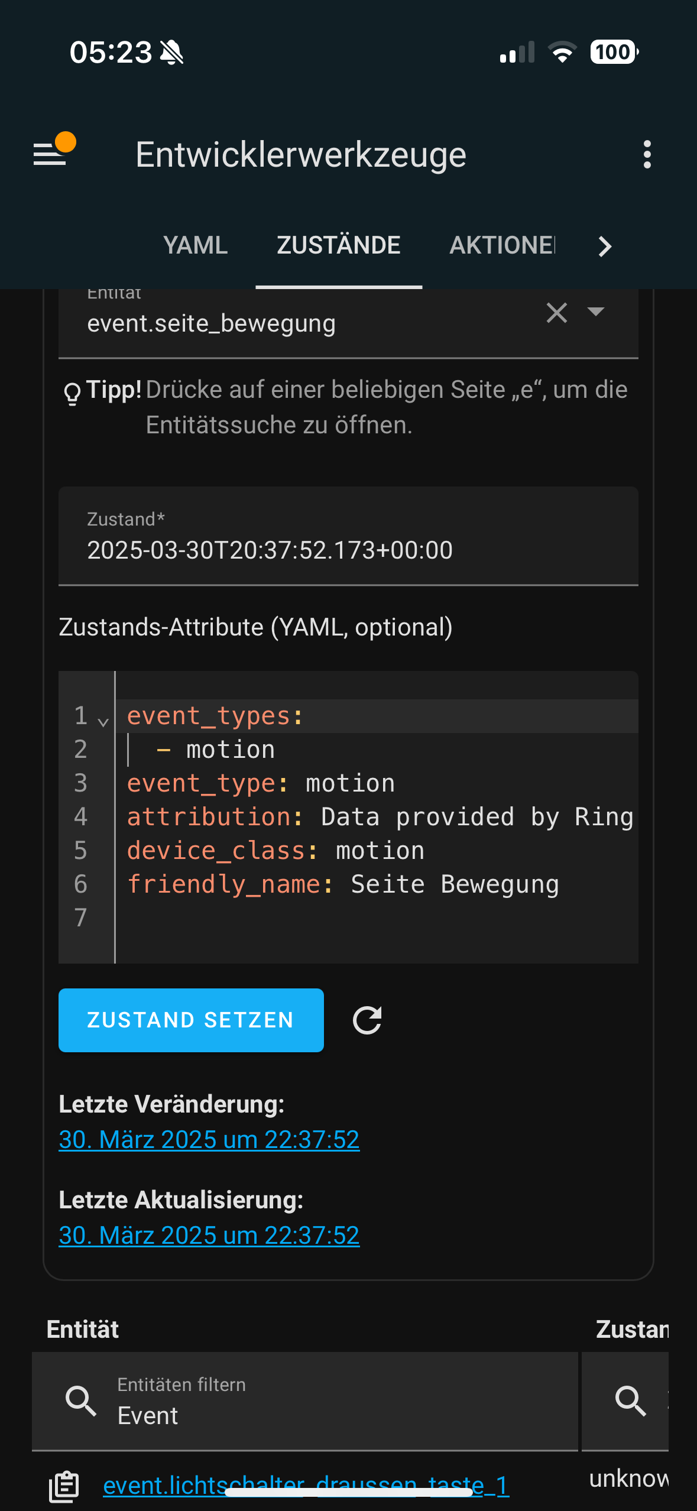Click the friendly_name line in the YAML editor
Image resolution: width=697 pixels, height=1511 pixels.
pyautogui.click(x=343, y=884)
